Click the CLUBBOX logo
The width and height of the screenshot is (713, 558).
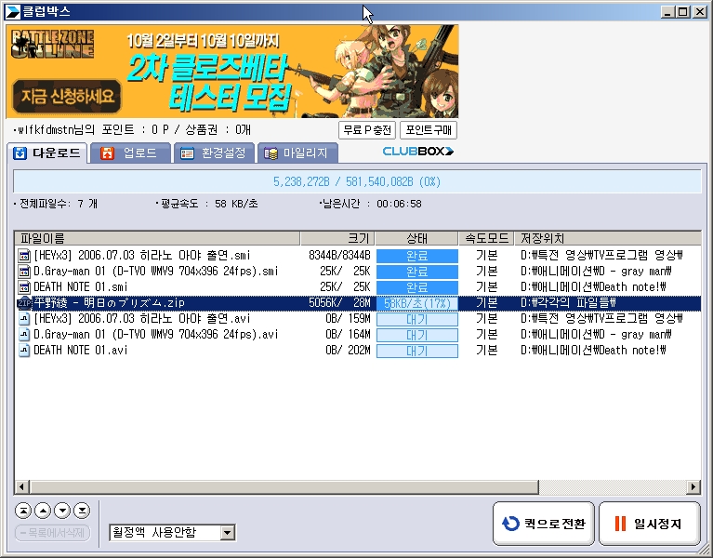(x=417, y=152)
